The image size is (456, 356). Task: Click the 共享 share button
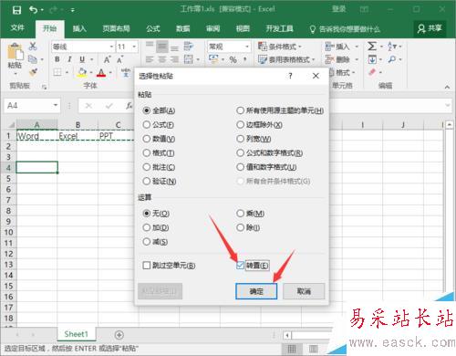(x=430, y=28)
